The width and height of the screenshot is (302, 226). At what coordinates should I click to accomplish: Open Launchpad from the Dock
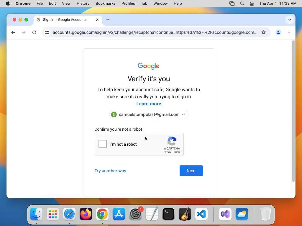pyautogui.click(x=53, y=214)
